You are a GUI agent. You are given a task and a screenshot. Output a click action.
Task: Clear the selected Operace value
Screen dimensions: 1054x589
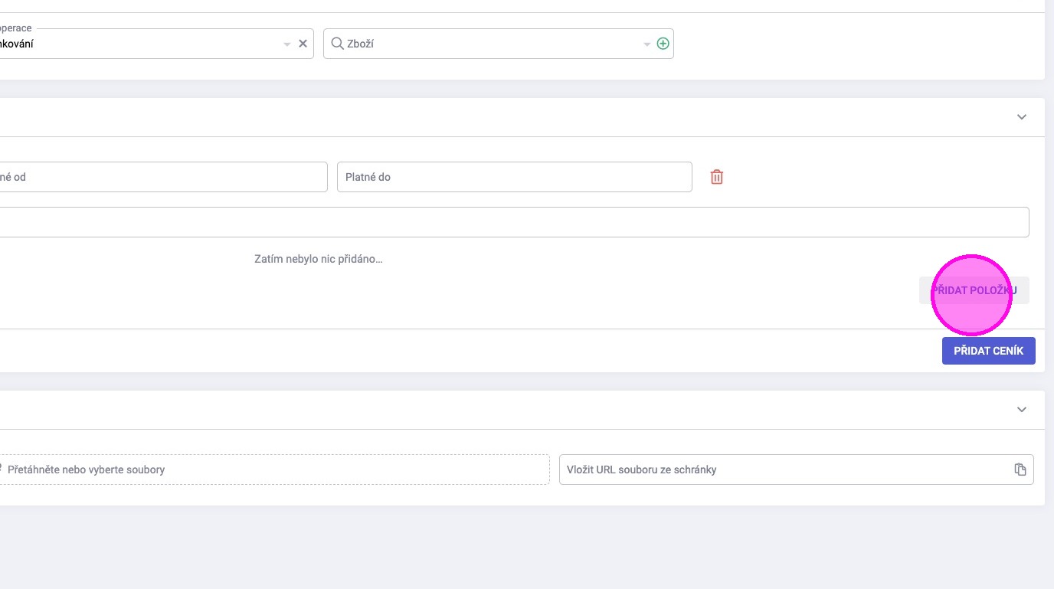pos(303,44)
